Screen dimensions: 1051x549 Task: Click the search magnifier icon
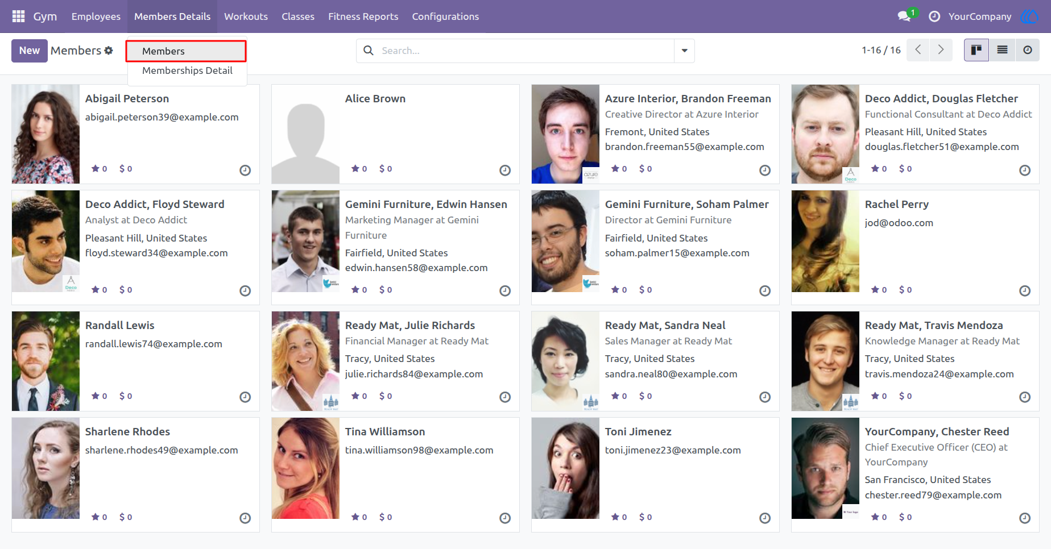pyautogui.click(x=369, y=51)
